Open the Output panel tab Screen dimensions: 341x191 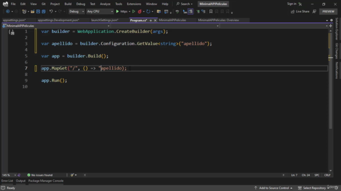click(x=21, y=181)
